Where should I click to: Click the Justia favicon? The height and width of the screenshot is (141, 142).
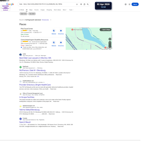pyautogui.click(x=20, y=55)
